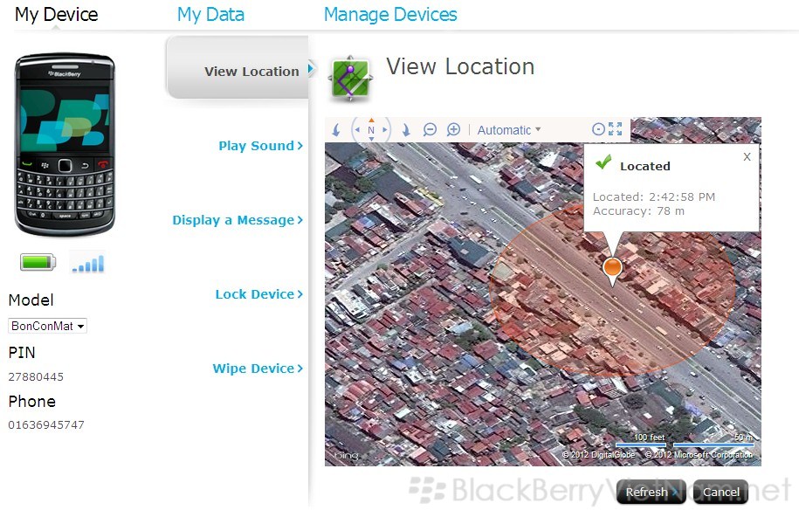
Task: Click the zoom out magnifier icon
Action: point(430,130)
